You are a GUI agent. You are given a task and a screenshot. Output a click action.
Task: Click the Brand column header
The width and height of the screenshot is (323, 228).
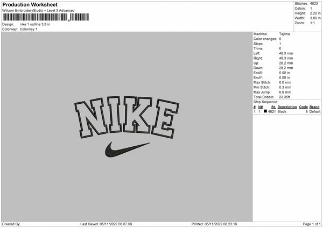pyautogui.click(x=314, y=107)
